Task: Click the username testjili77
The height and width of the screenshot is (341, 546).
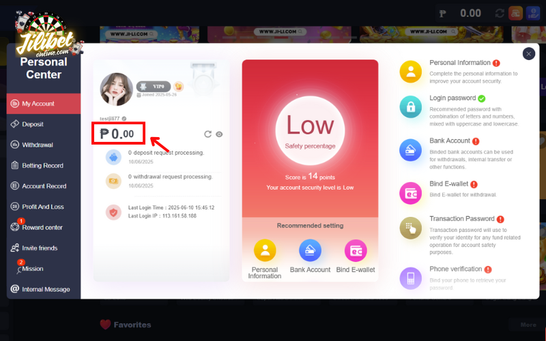Action: (110, 119)
